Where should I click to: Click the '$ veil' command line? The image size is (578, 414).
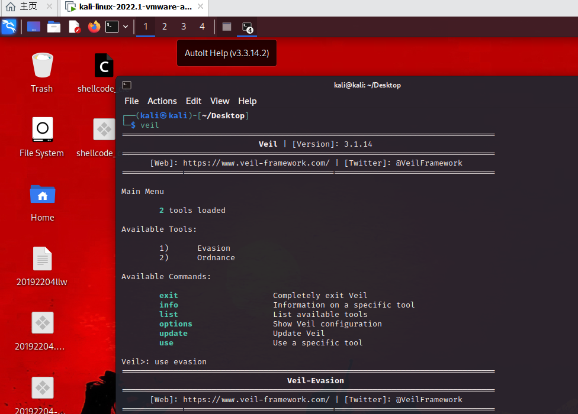145,125
